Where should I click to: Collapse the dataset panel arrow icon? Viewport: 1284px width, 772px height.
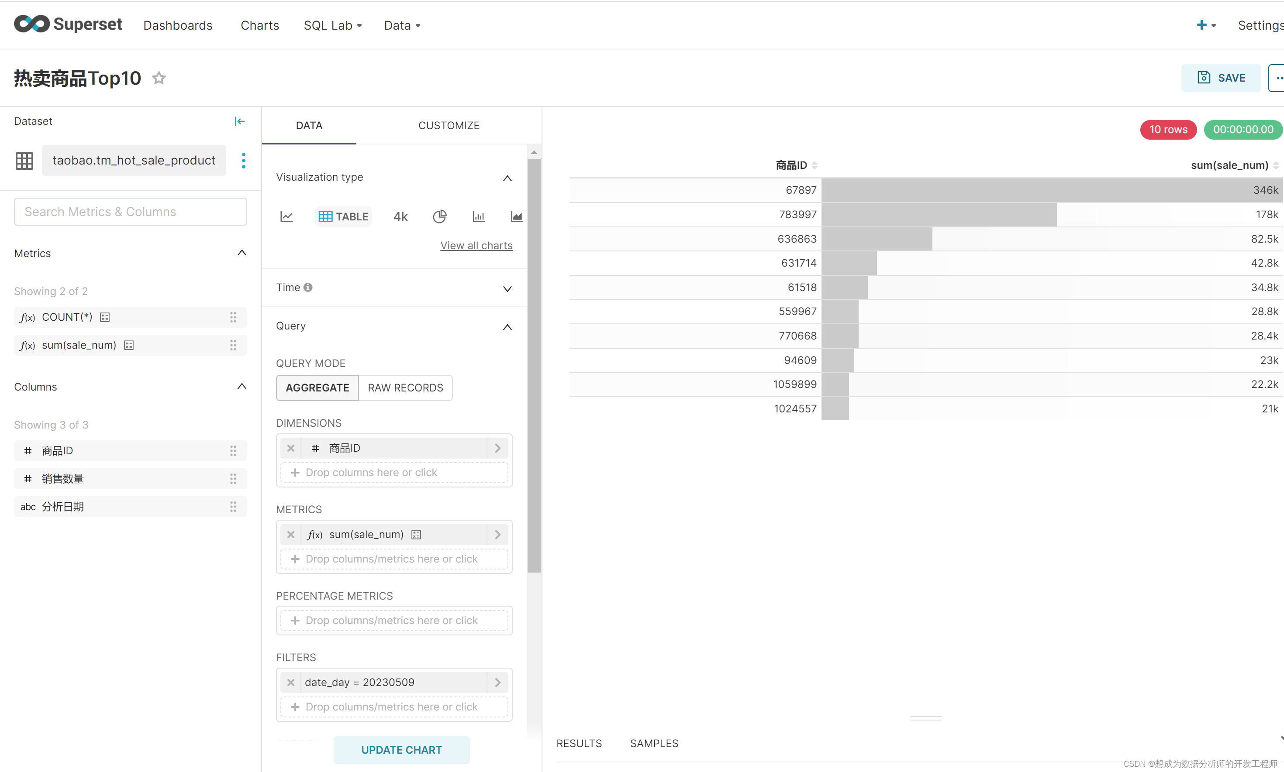[x=239, y=121]
